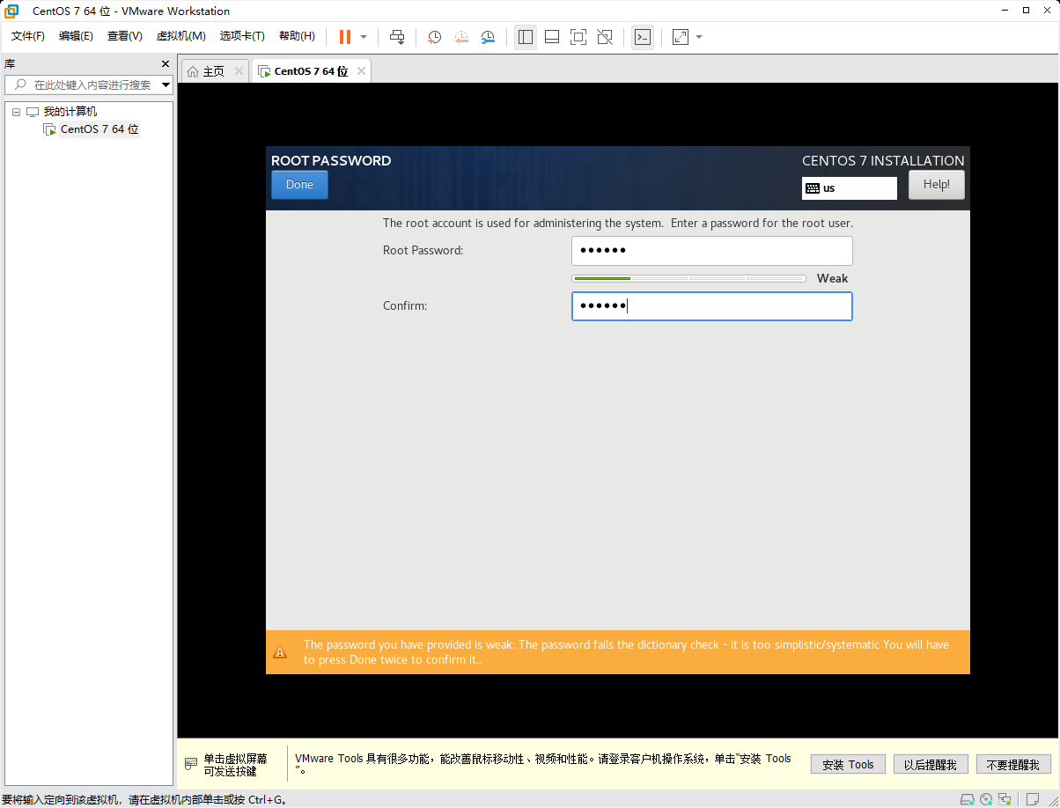Click the Confirm password input field

coord(711,306)
